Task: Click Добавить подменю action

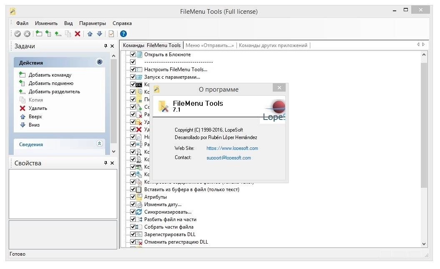Action: tap(51, 83)
